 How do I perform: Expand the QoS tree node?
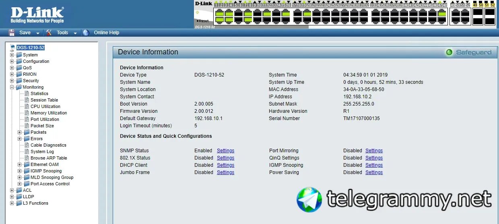click(x=12, y=68)
